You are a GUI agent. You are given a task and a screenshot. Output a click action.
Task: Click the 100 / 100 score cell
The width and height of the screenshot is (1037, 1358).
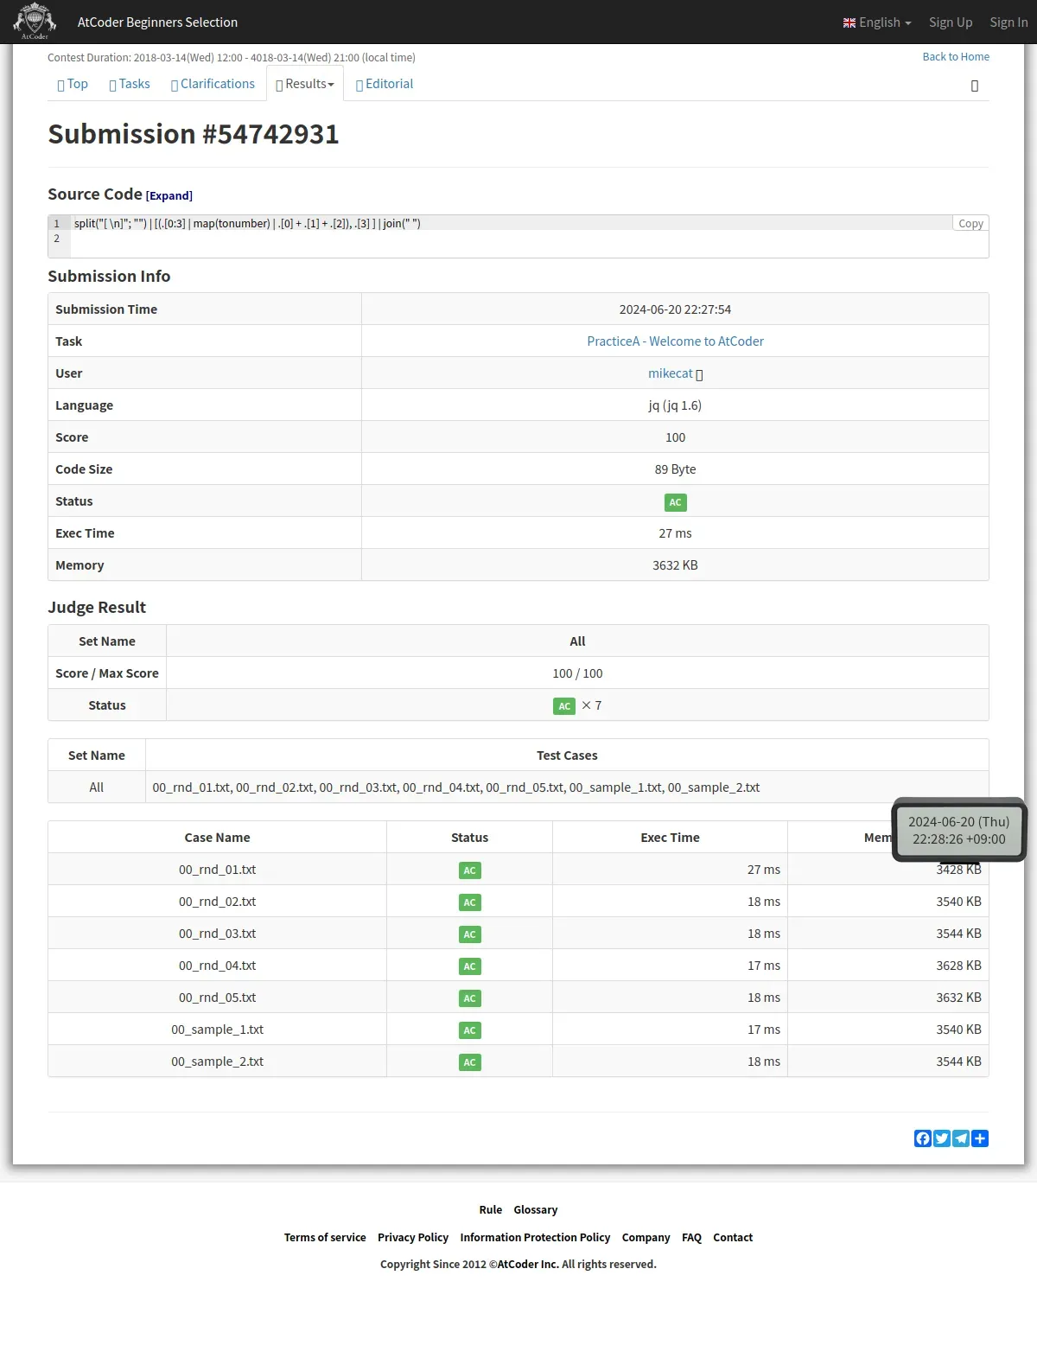(577, 673)
